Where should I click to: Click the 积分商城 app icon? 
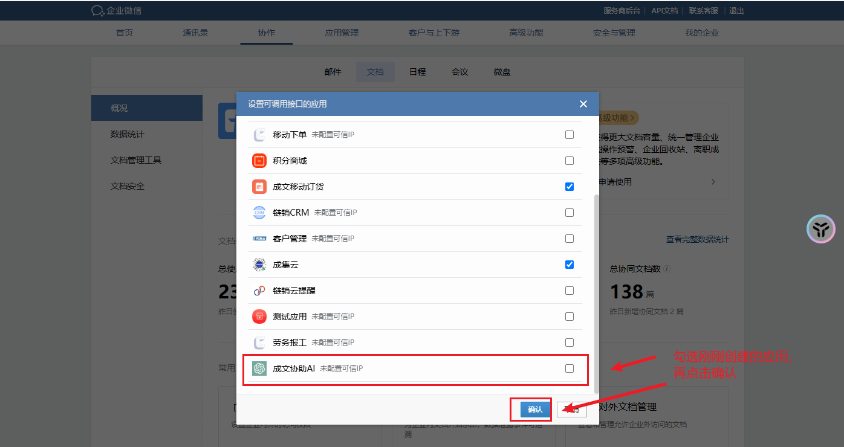(259, 160)
